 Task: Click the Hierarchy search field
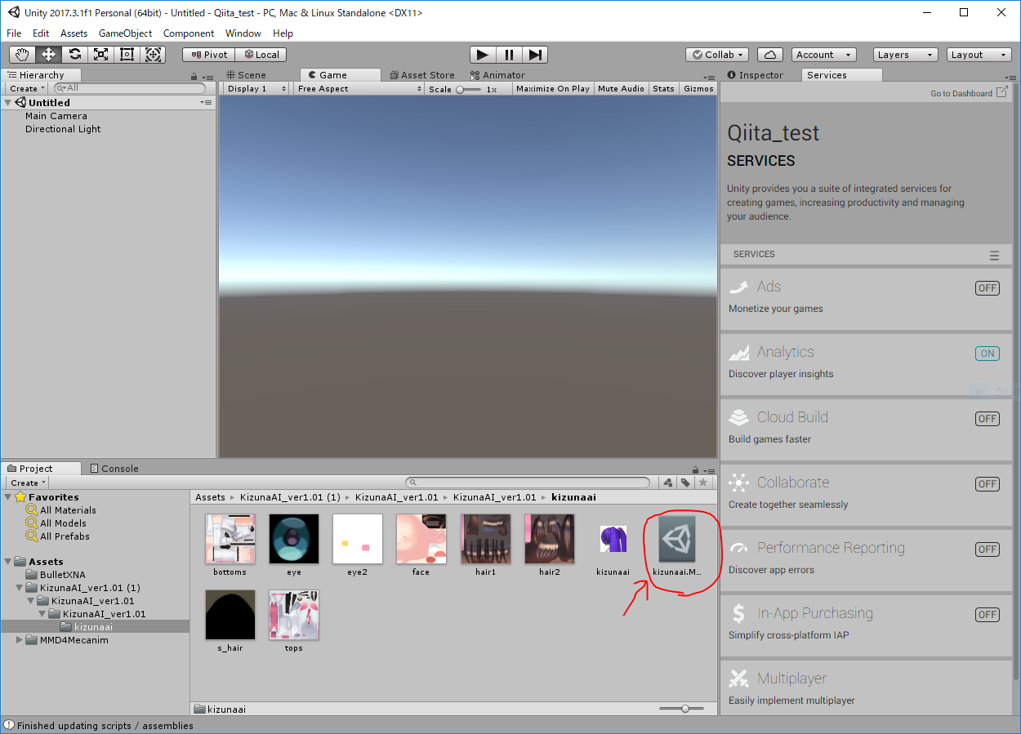tap(129, 88)
